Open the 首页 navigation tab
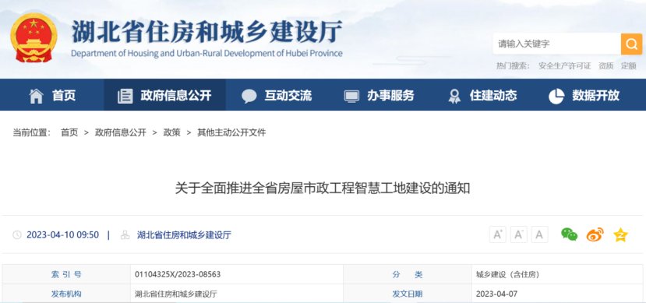 click(52, 95)
